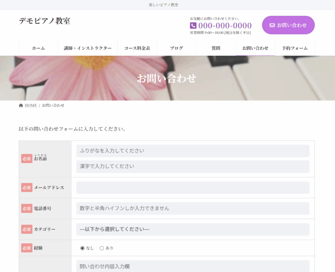The height and width of the screenshot is (272, 335).
Task: Select the なし experience radio button
Action: coord(82,248)
